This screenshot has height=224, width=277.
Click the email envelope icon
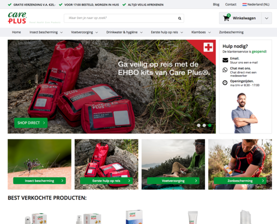tap(225, 60)
